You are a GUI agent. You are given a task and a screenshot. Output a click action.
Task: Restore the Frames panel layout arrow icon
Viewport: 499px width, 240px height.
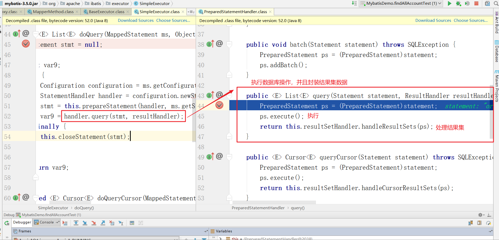[206, 231]
